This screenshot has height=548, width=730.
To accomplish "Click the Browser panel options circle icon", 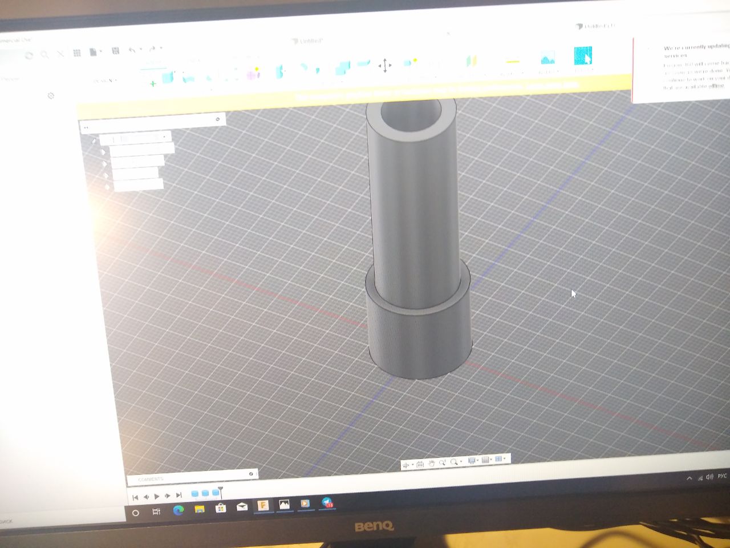I will point(217,119).
